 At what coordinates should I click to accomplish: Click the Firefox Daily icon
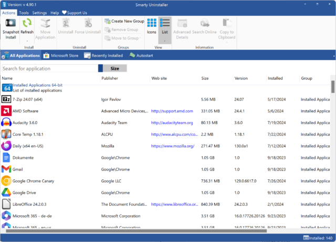(6, 146)
